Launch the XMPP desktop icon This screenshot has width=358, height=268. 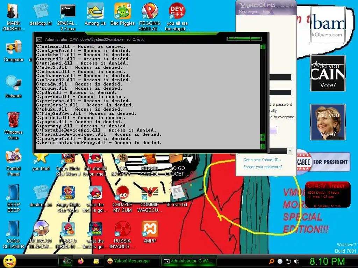pyautogui.click(x=150, y=232)
